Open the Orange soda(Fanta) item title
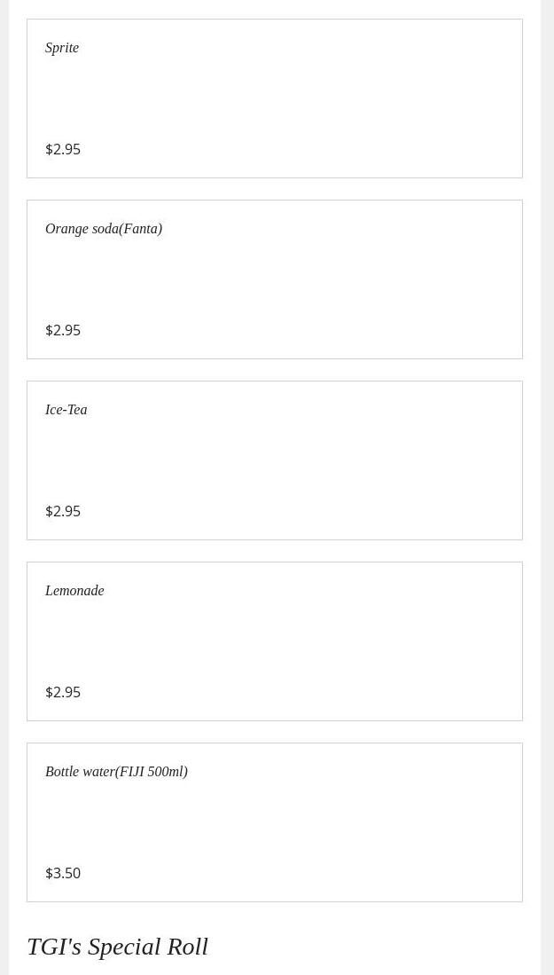Screen dimensions: 554x975 click(104, 229)
